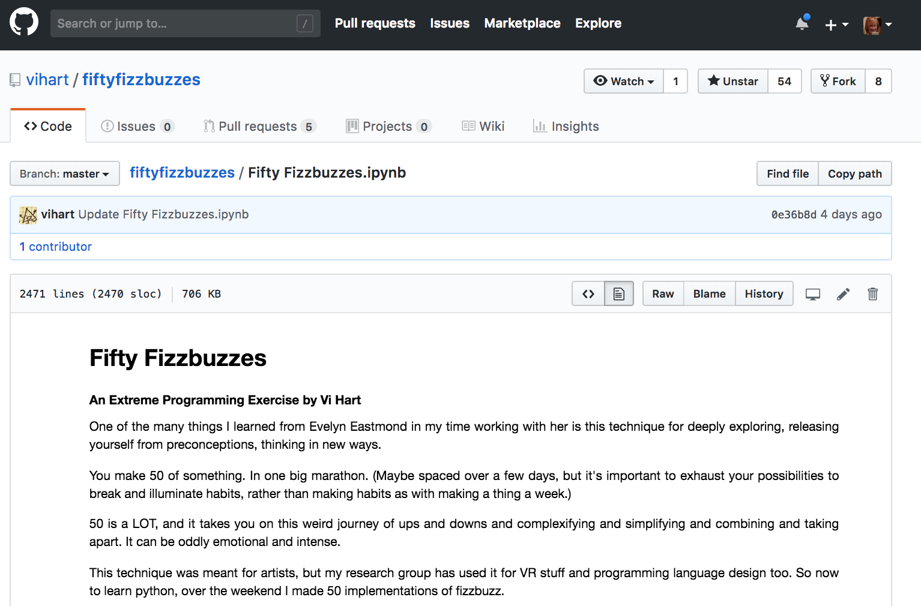Open Marketplace in top navigation
Screen dimensions: 921x606
[522, 23]
